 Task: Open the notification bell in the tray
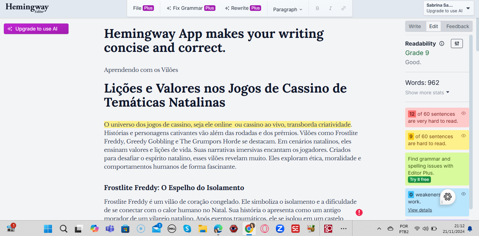(x=470, y=229)
